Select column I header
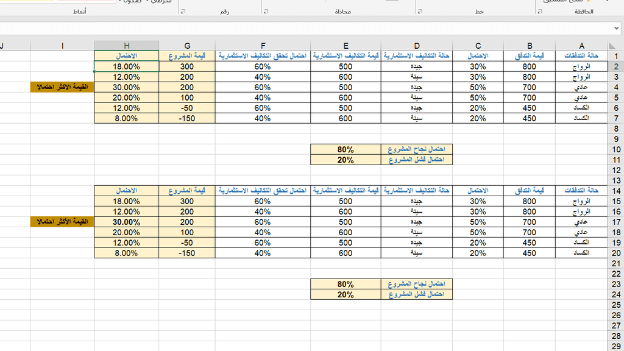 point(62,46)
